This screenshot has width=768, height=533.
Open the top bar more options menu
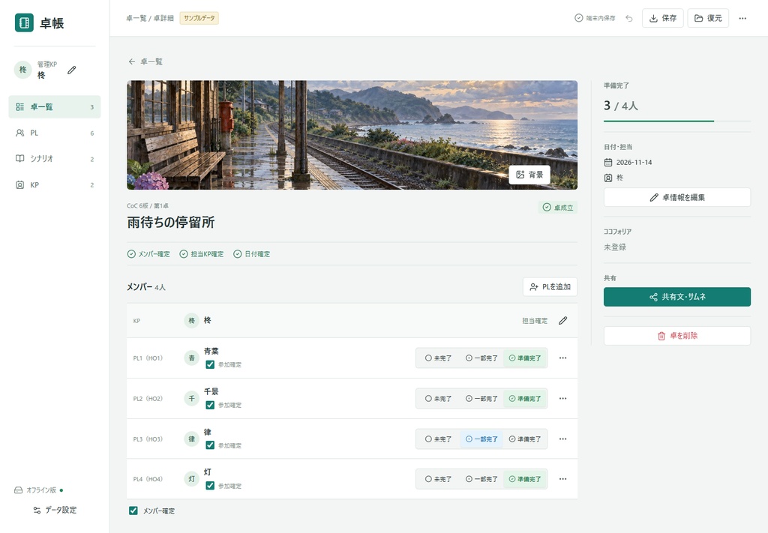tap(742, 18)
